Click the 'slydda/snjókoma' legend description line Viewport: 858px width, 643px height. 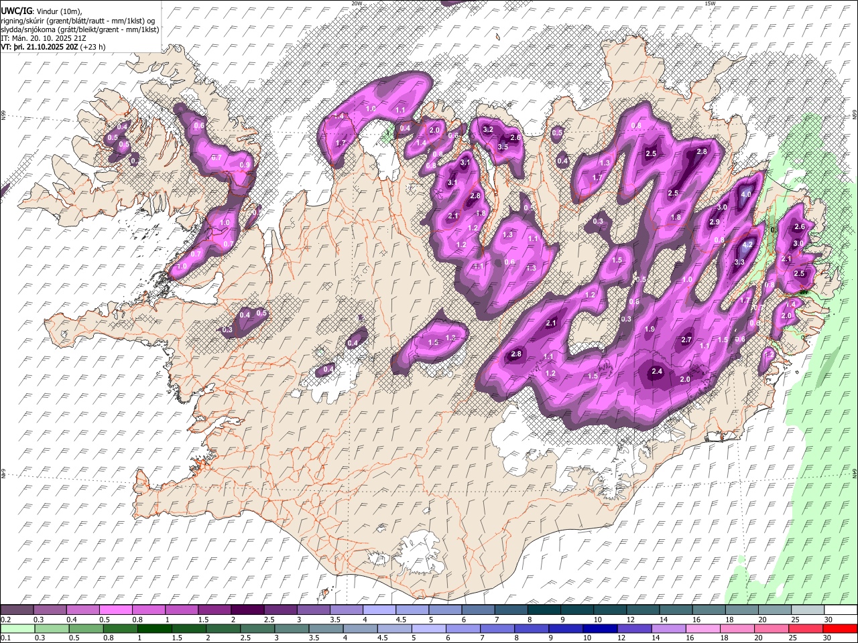pos(80,29)
